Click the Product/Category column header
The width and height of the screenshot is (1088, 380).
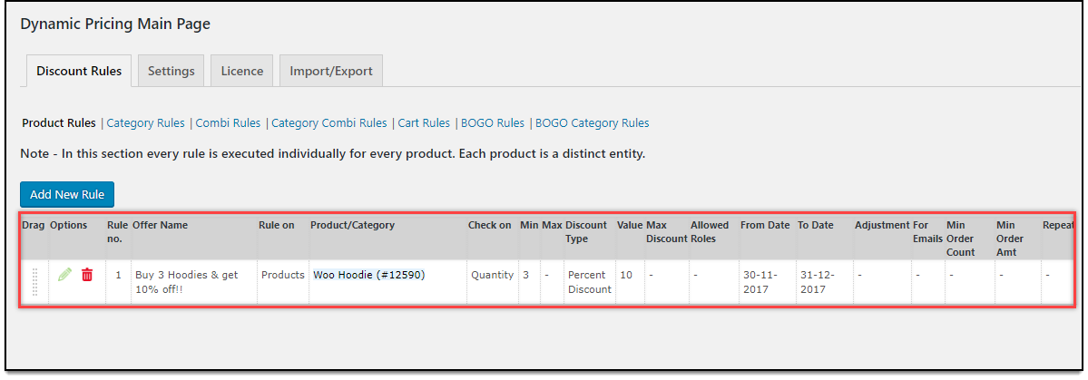[x=352, y=225]
